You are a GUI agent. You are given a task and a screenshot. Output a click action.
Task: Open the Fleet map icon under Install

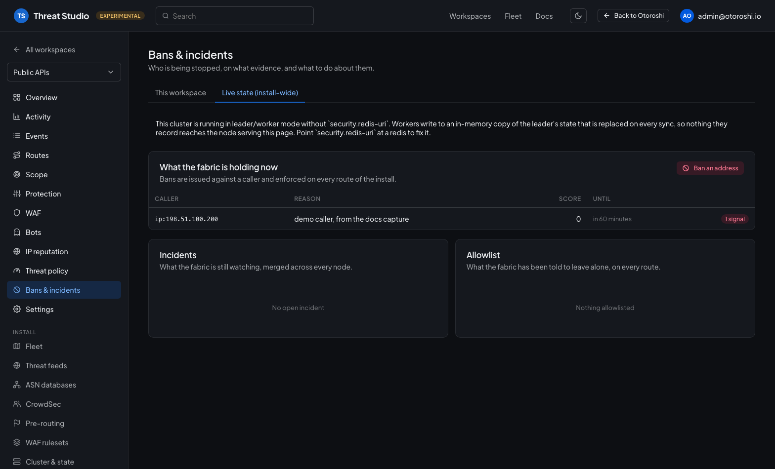[x=17, y=346]
